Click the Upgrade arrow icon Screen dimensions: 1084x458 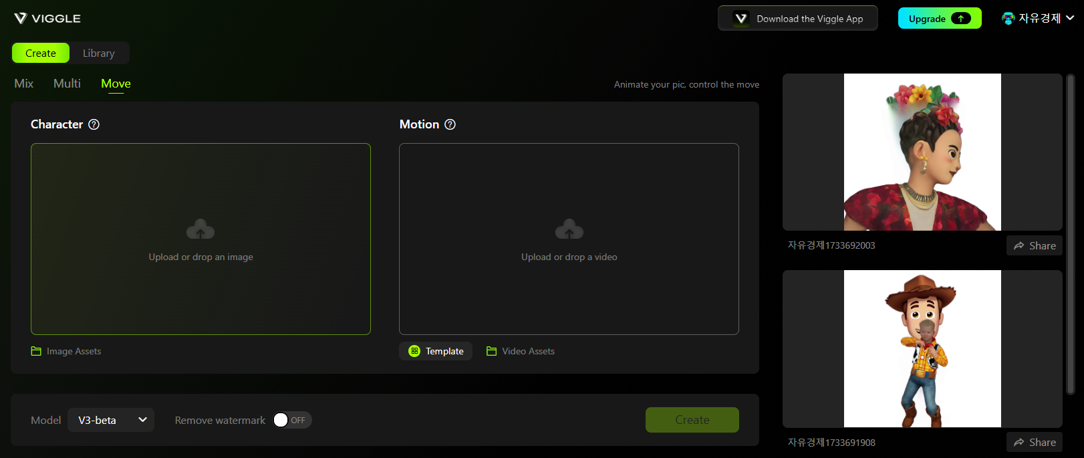961,19
